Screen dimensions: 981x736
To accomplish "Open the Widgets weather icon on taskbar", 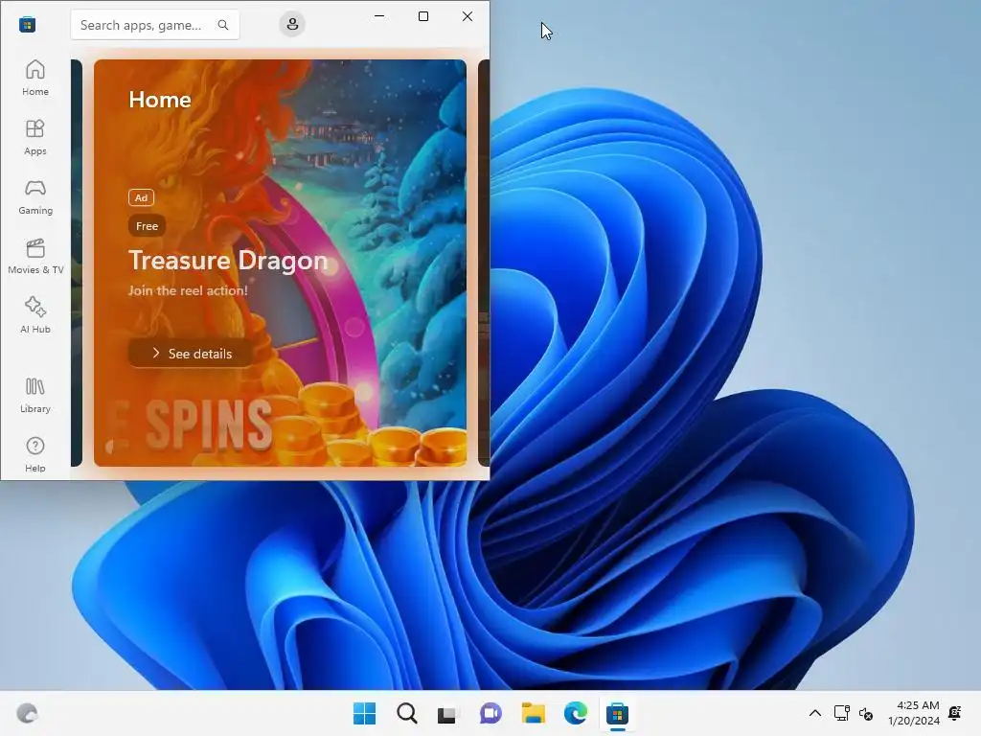I will 27,713.
